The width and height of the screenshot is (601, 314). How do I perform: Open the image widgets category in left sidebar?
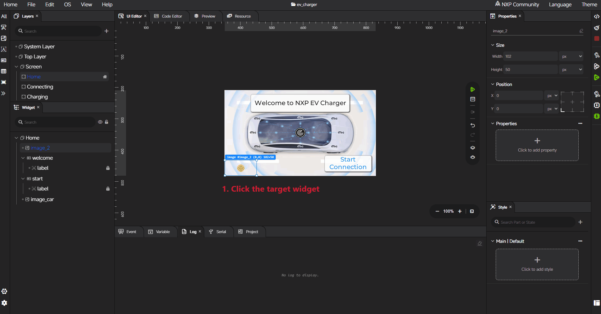coord(4,38)
